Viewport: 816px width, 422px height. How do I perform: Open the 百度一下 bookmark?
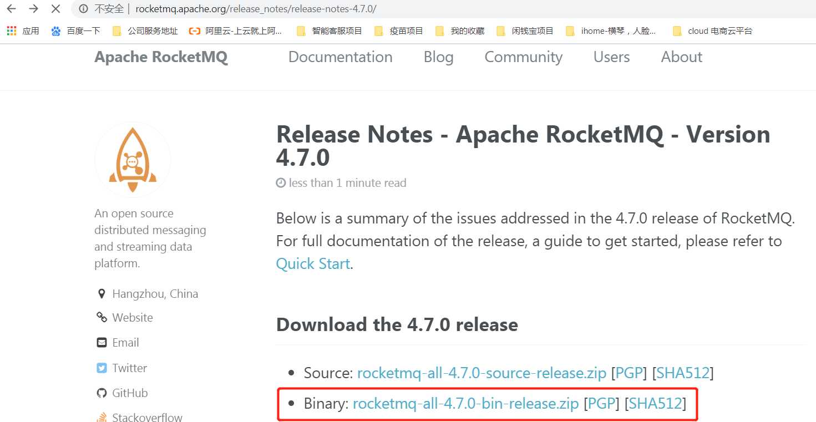(75, 31)
